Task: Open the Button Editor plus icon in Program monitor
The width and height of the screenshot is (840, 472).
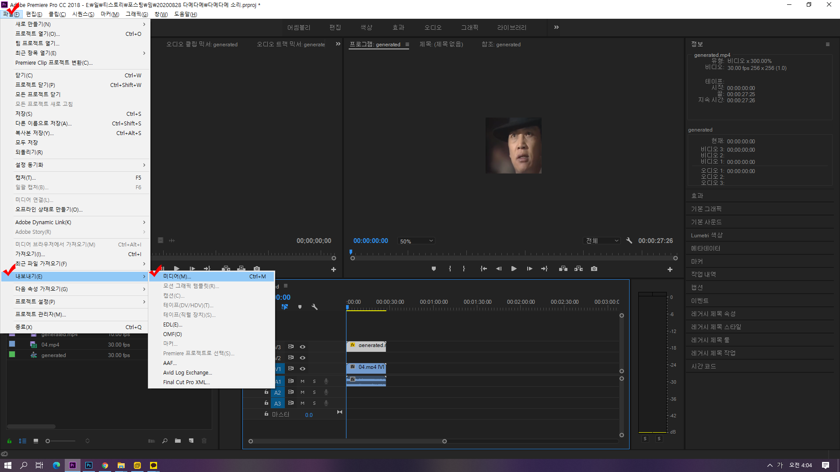Action: 670,269
